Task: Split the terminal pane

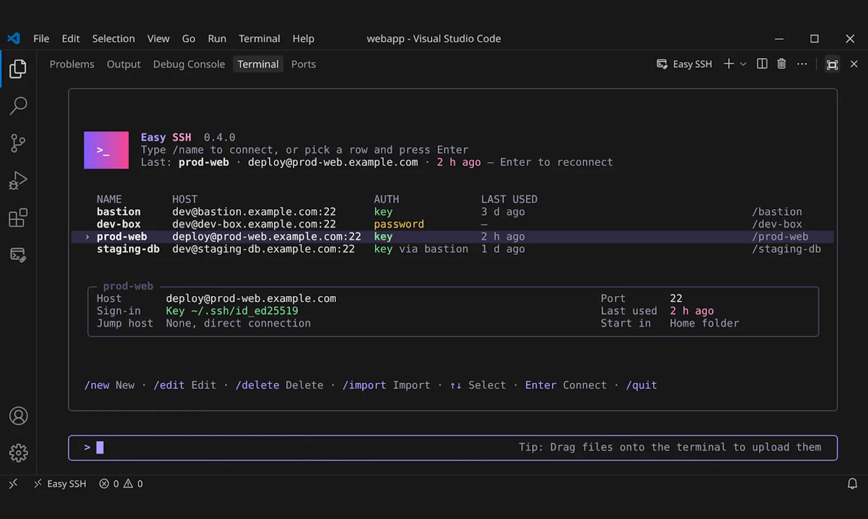Action: [x=762, y=64]
